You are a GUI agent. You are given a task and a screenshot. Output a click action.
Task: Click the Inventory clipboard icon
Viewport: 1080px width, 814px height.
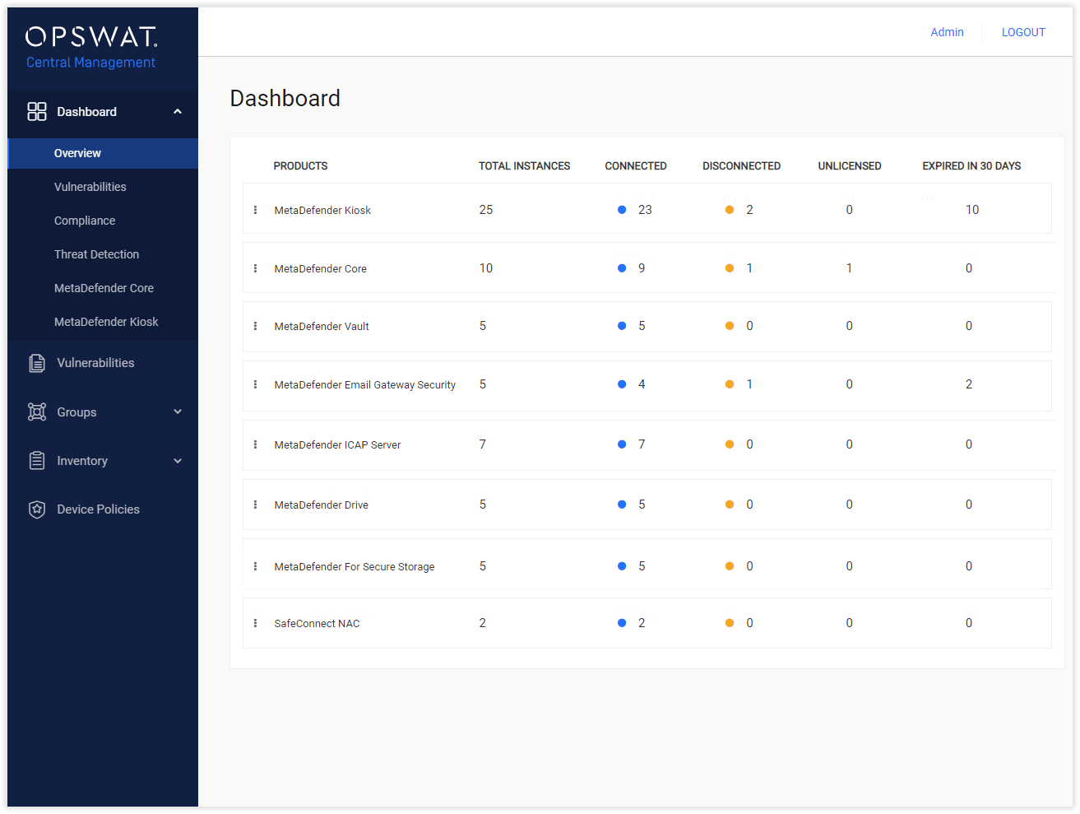click(x=37, y=460)
